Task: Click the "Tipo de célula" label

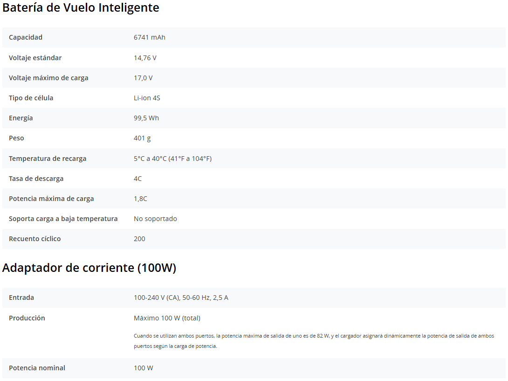Action: (31, 98)
